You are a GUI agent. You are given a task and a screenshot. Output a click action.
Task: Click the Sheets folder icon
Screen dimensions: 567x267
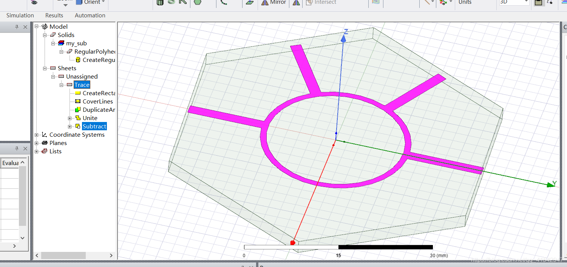click(53, 68)
